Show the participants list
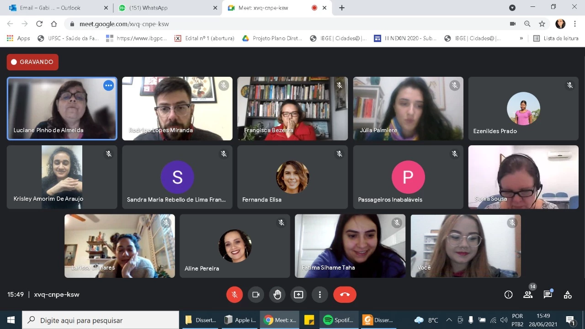 528,295
